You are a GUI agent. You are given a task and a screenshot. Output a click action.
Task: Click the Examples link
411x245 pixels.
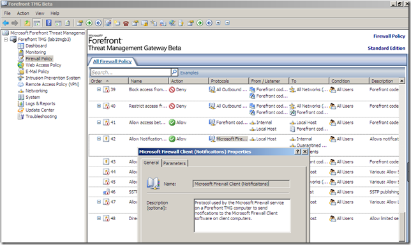[190, 73]
